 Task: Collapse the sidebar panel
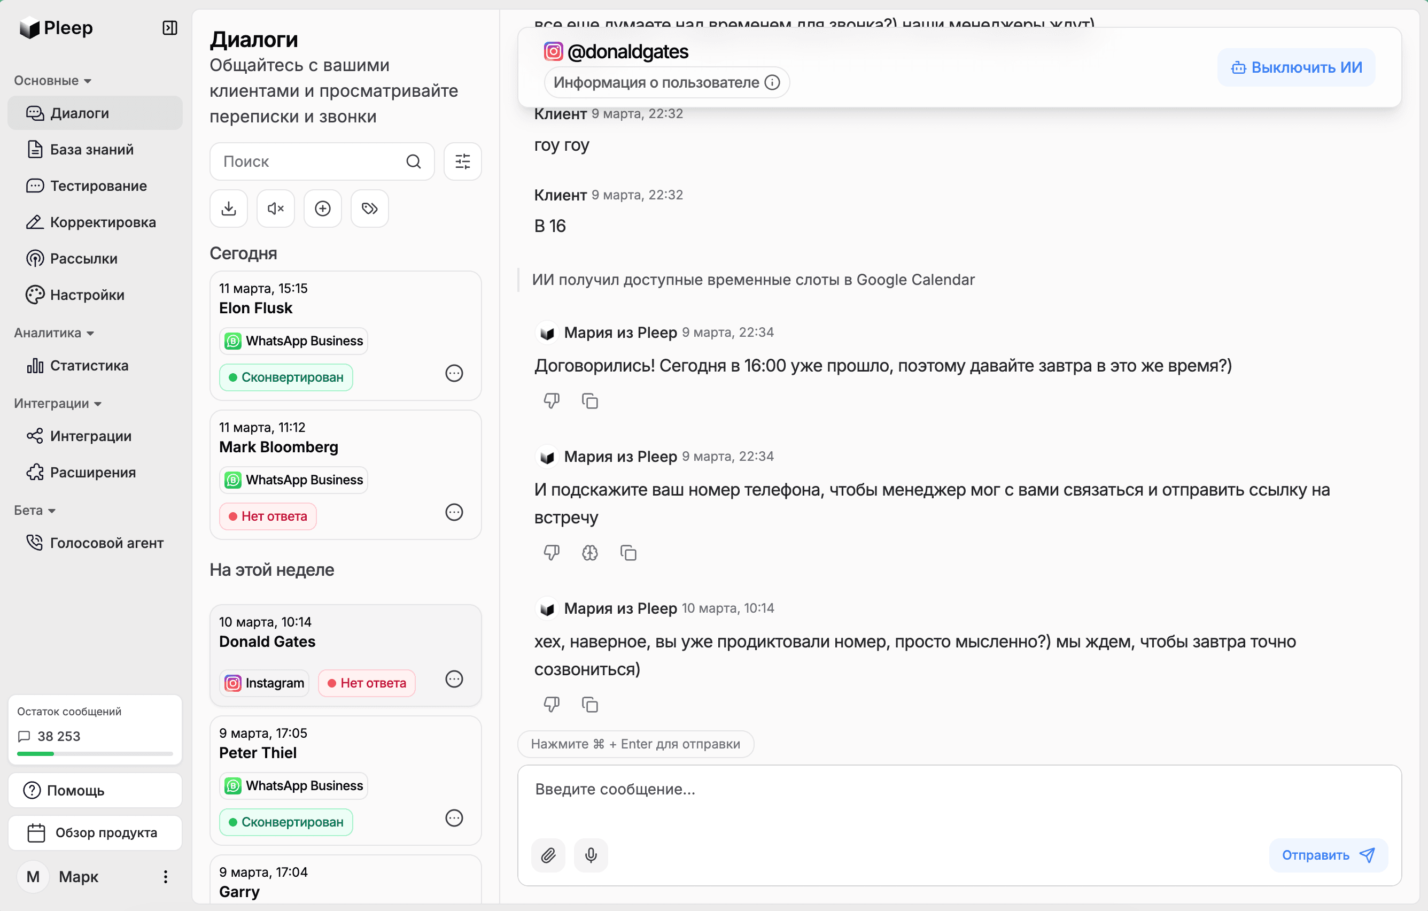[169, 27]
